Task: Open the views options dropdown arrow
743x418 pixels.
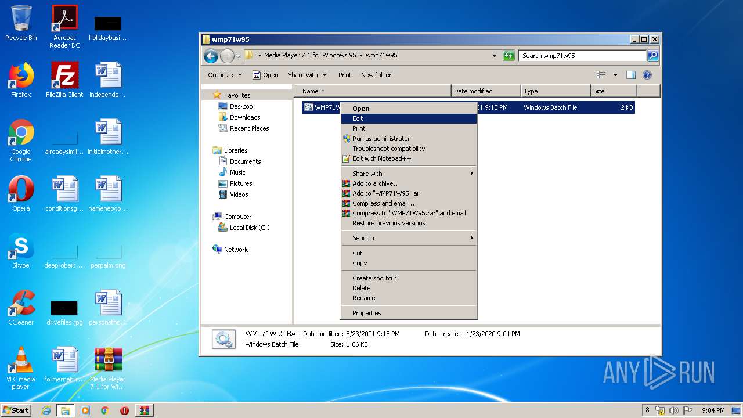Action: [615, 75]
